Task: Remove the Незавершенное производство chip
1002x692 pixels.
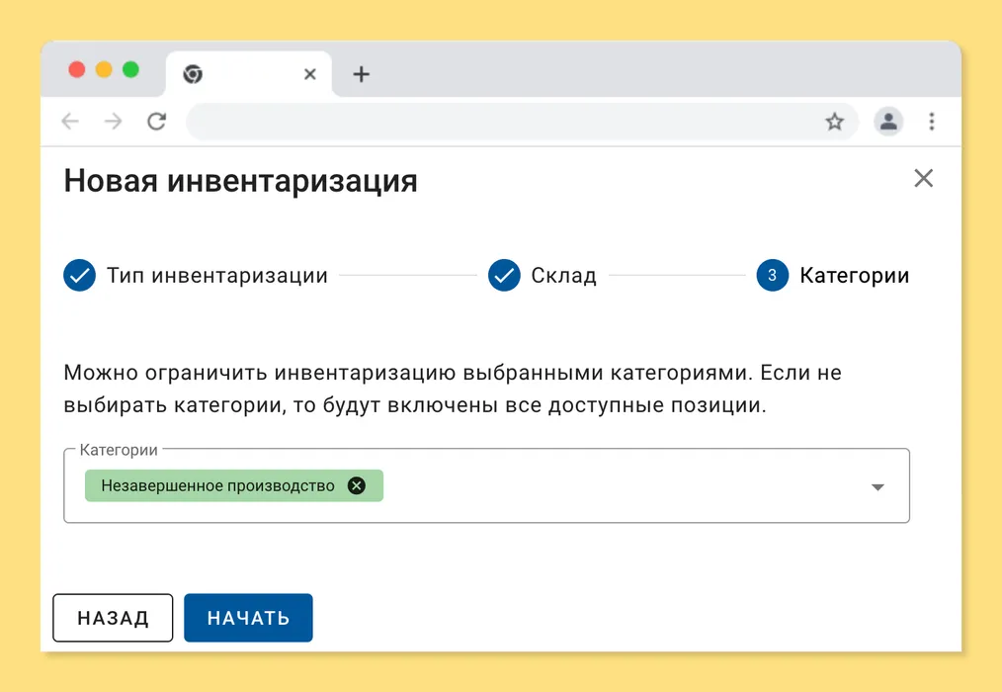Action: [357, 485]
